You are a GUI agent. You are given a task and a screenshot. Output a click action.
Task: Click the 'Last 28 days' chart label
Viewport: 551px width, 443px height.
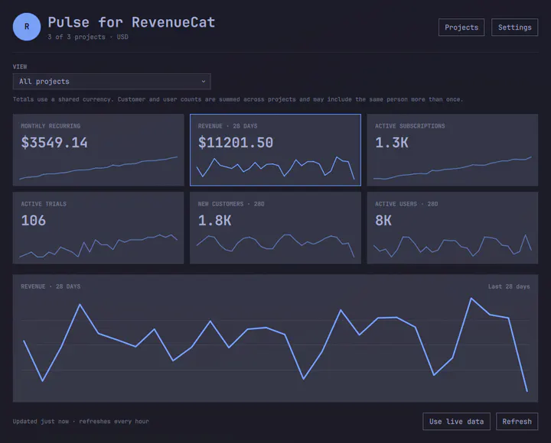[509, 286]
